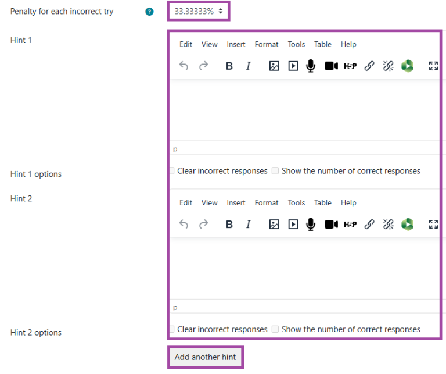The image size is (446, 374).
Task: Open the penalty percentage 33.33333% dropdown
Action: coord(199,11)
